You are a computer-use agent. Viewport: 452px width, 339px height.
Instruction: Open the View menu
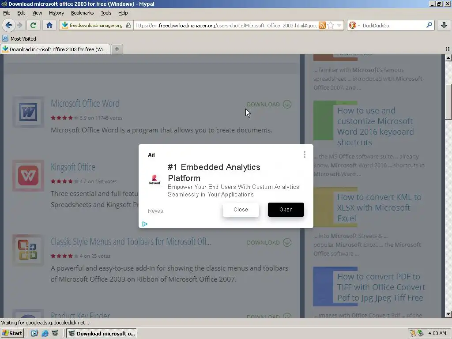[x=37, y=13]
